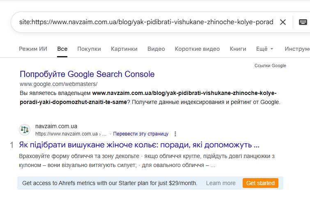Open three-dot options for navzaim result

click(x=175, y=134)
